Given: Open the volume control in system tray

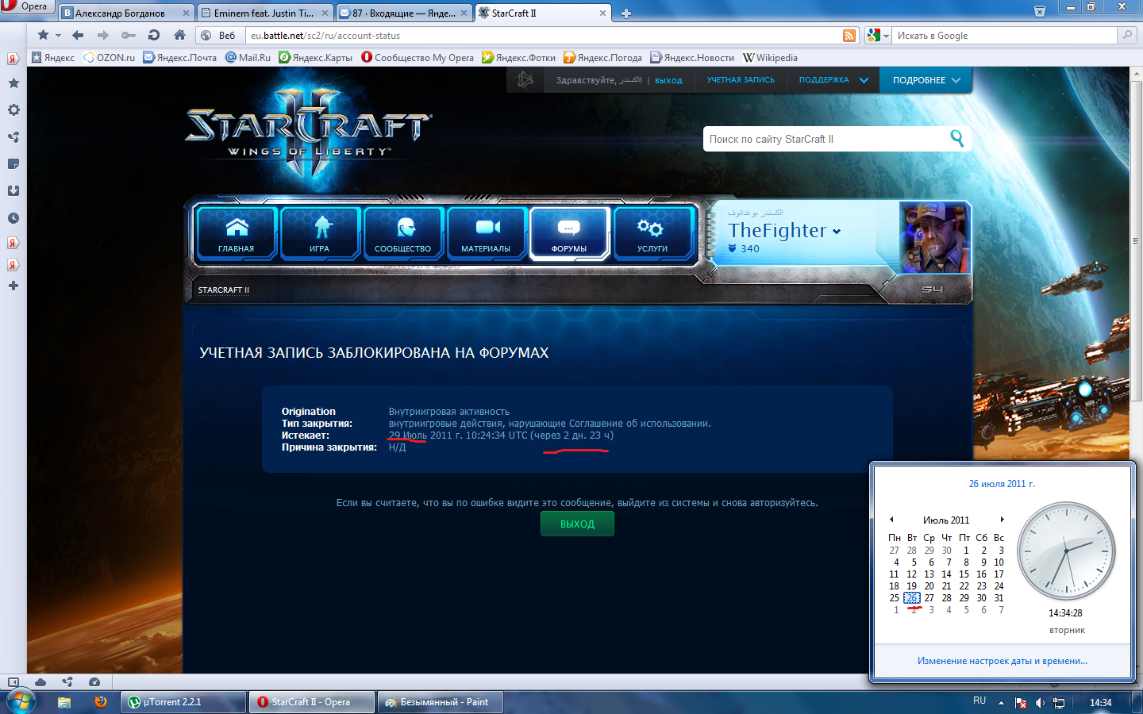Looking at the screenshot, I should point(1040,703).
